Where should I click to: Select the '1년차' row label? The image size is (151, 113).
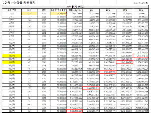coord(12,13)
